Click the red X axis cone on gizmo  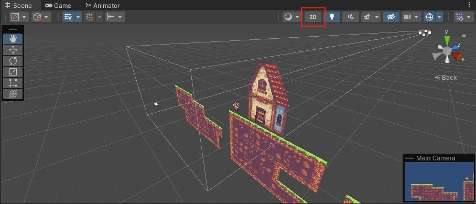tap(457, 56)
